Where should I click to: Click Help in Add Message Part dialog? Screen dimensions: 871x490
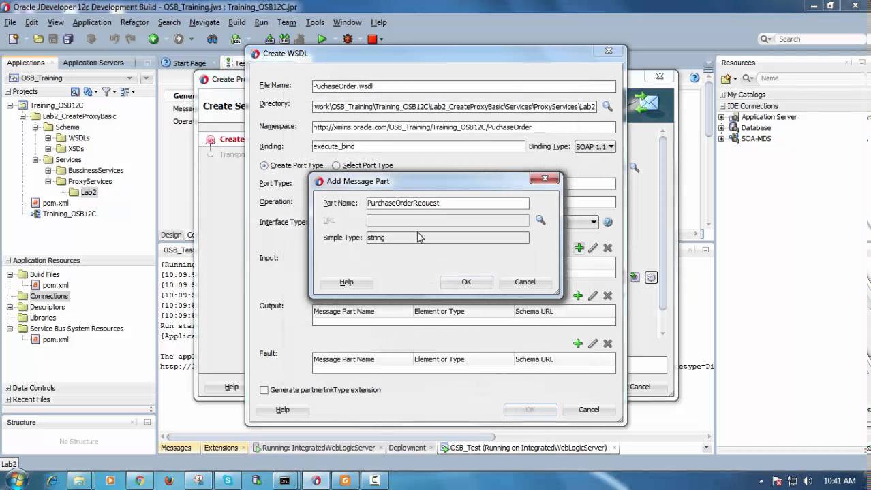tap(346, 282)
